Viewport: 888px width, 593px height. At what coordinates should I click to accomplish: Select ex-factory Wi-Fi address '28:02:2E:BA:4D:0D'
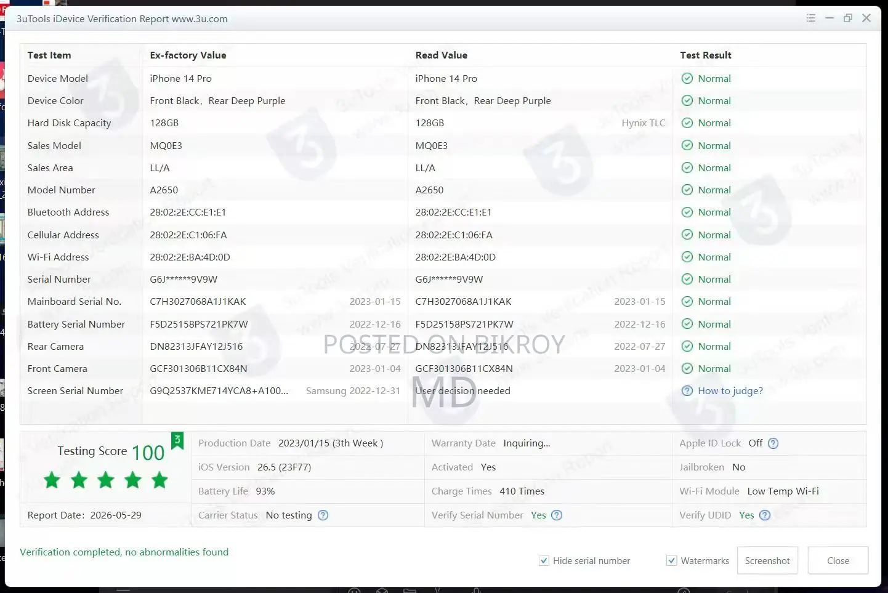[190, 257]
